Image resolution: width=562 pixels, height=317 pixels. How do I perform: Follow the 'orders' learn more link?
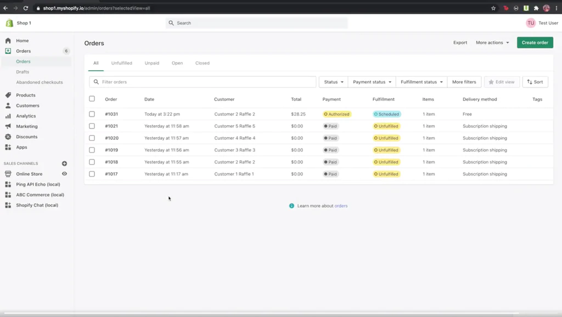pyautogui.click(x=341, y=206)
